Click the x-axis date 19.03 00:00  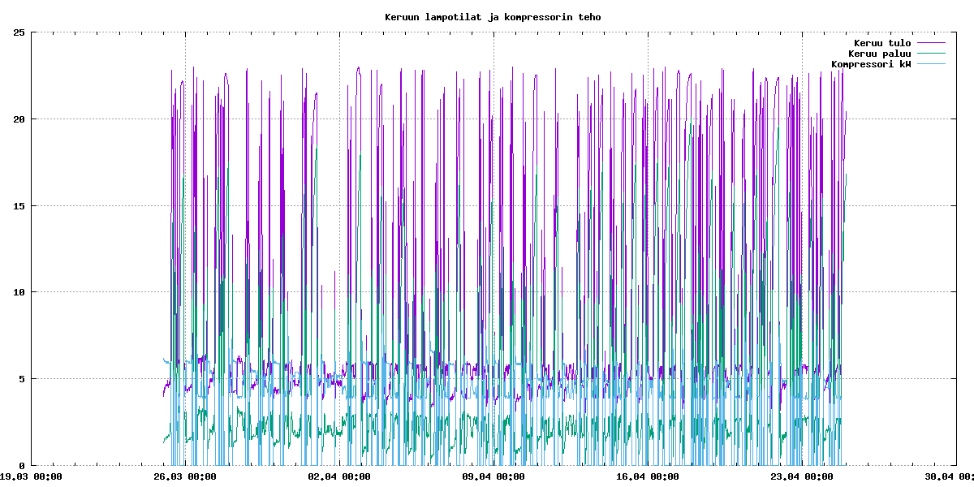click(32, 477)
